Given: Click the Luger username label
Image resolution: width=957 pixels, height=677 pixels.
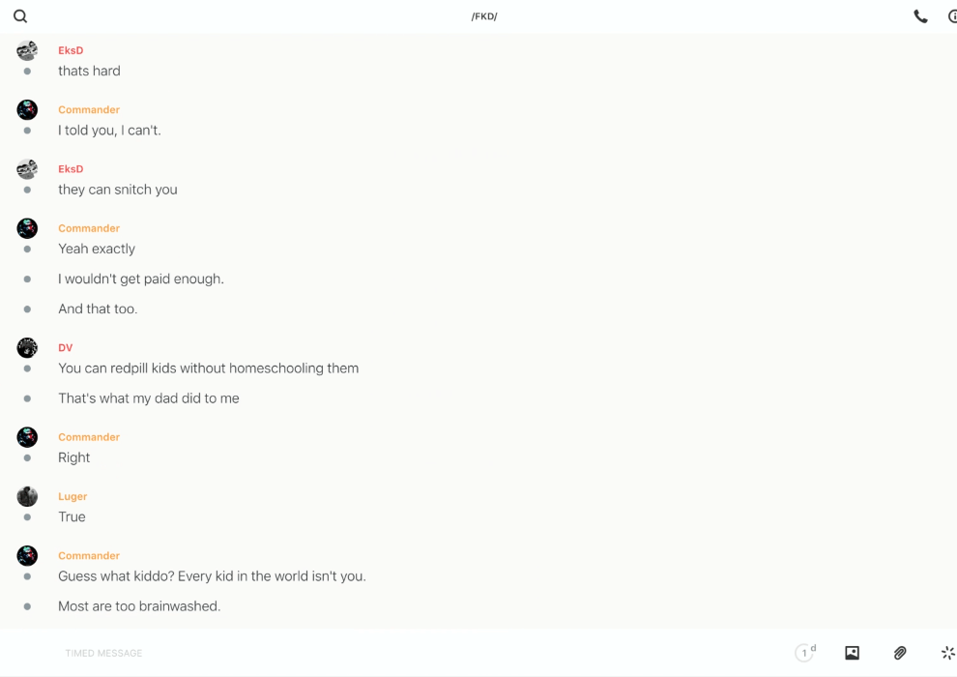Looking at the screenshot, I should [72, 496].
